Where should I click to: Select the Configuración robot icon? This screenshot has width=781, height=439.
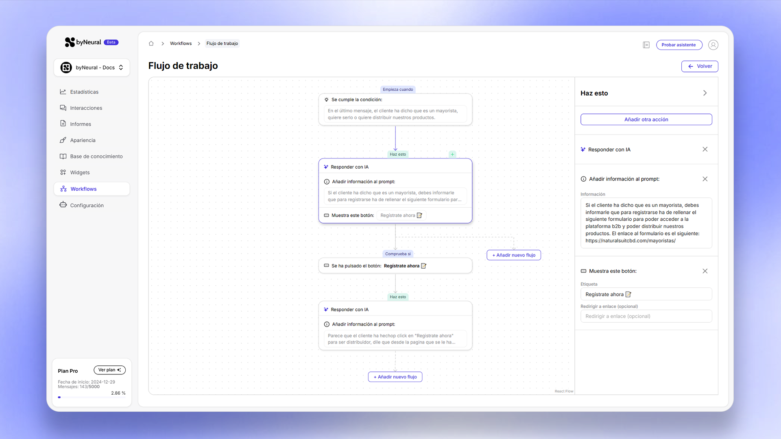click(63, 205)
